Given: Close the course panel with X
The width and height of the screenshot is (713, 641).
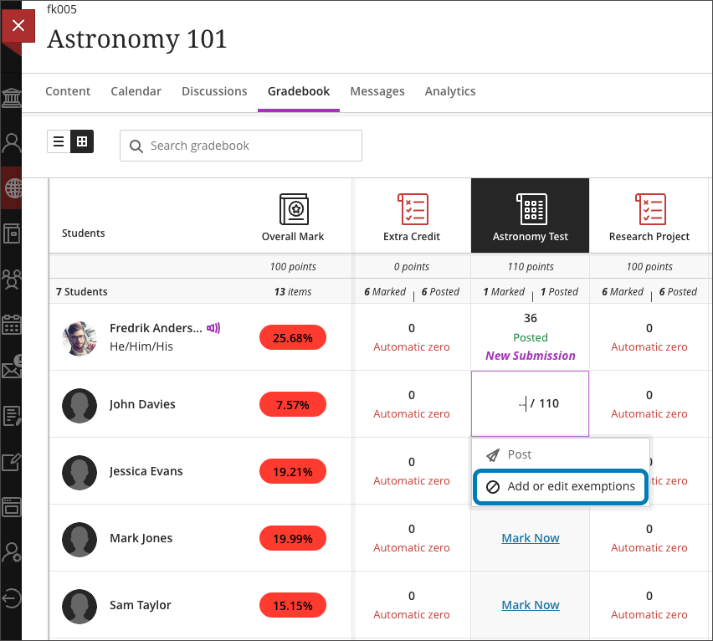Looking at the screenshot, I should 18,26.
